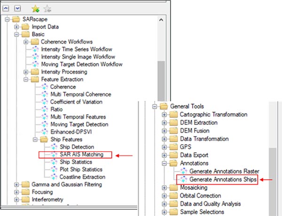Select the Enhanced-DPSVI label
The image size is (282, 216).
(x=71, y=132)
